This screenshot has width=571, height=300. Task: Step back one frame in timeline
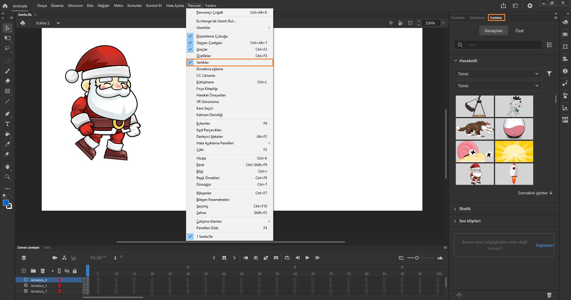297,258
